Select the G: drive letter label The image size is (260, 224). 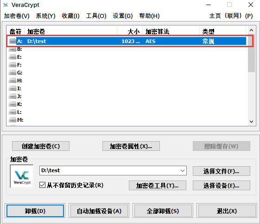[x=20, y=73]
